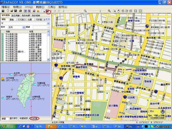
Task: Switch to the 地圖資訊 bottom tab
Action: (24, 119)
